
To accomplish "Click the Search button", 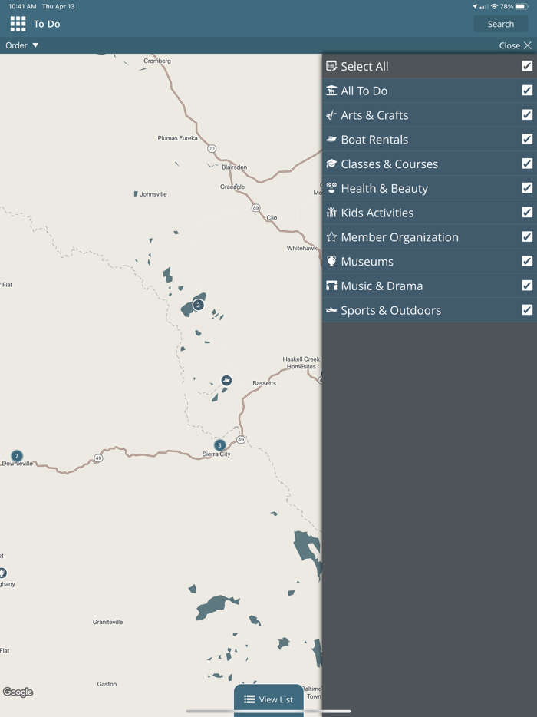I will pyautogui.click(x=500, y=25).
